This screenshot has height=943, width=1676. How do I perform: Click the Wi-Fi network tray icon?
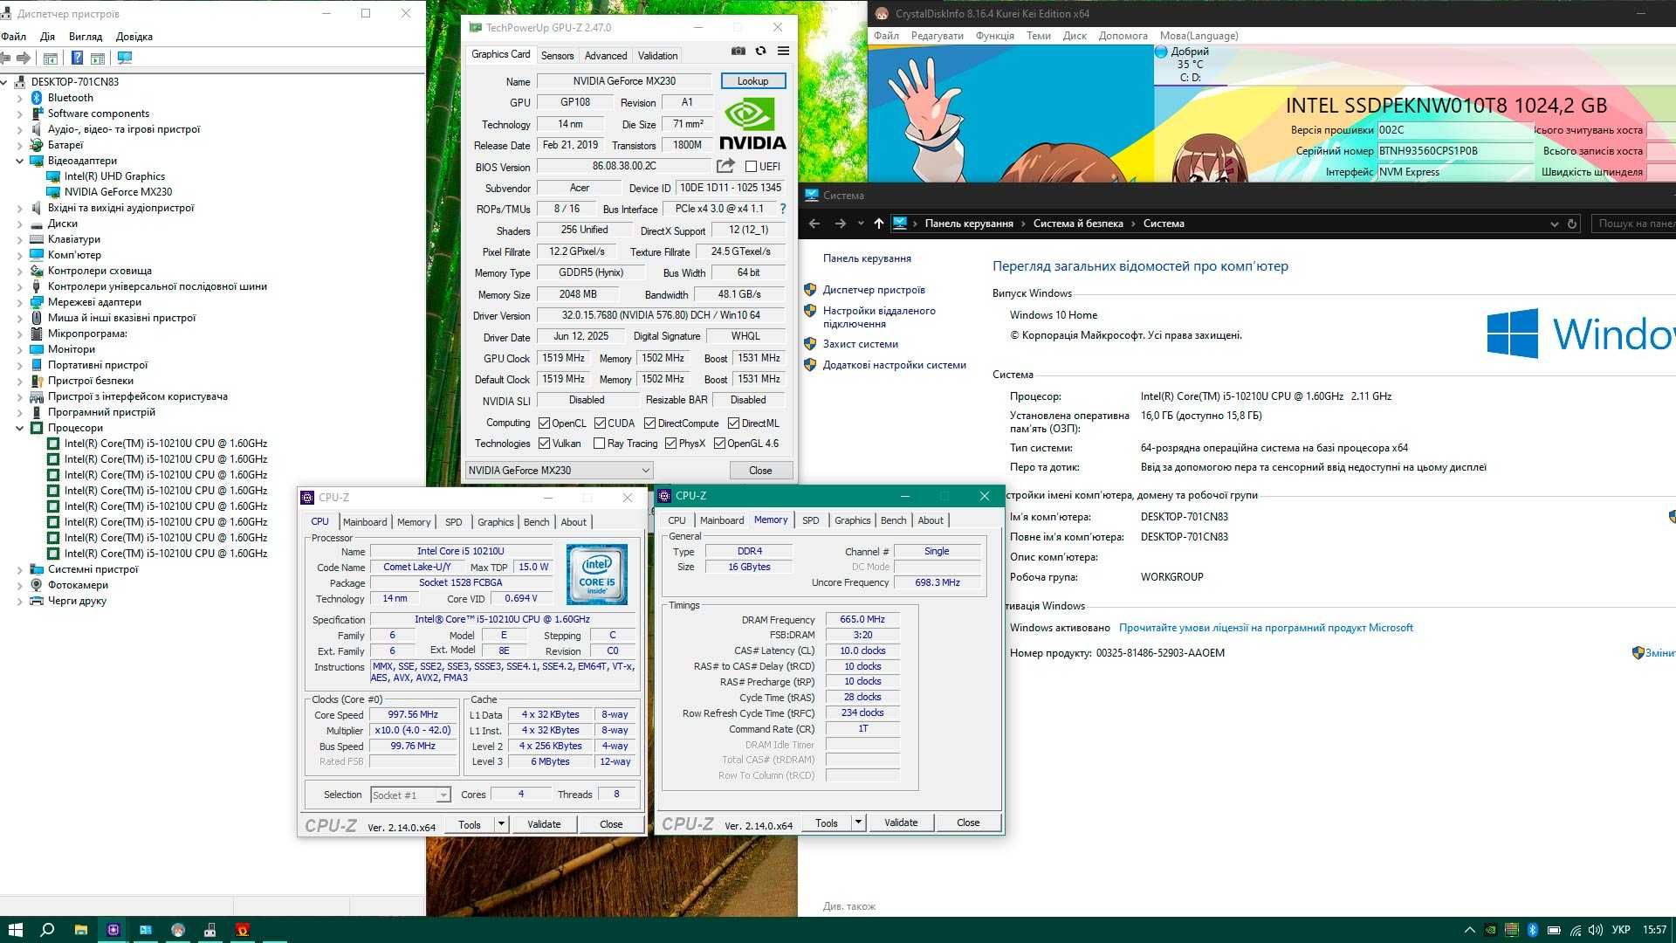click(x=1576, y=930)
